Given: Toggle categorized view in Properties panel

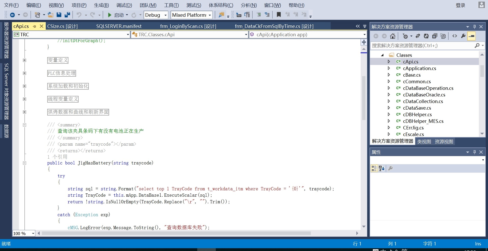Looking at the screenshot, I should click(374, 168).
